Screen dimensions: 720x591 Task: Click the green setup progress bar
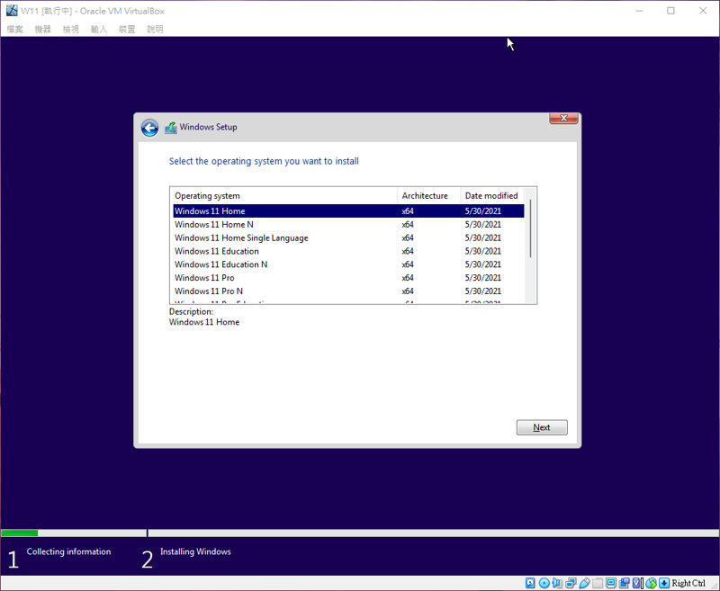(19, 533)
